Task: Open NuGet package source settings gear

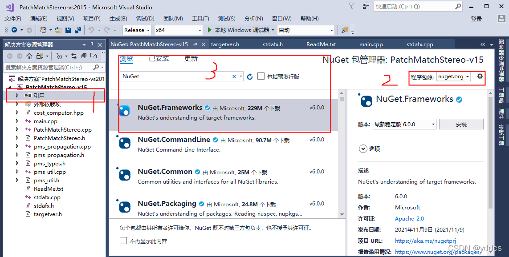Action: 480,76
